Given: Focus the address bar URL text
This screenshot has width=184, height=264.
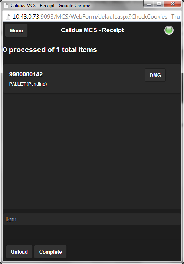Looking at the screenshot, I should point(96,17).
